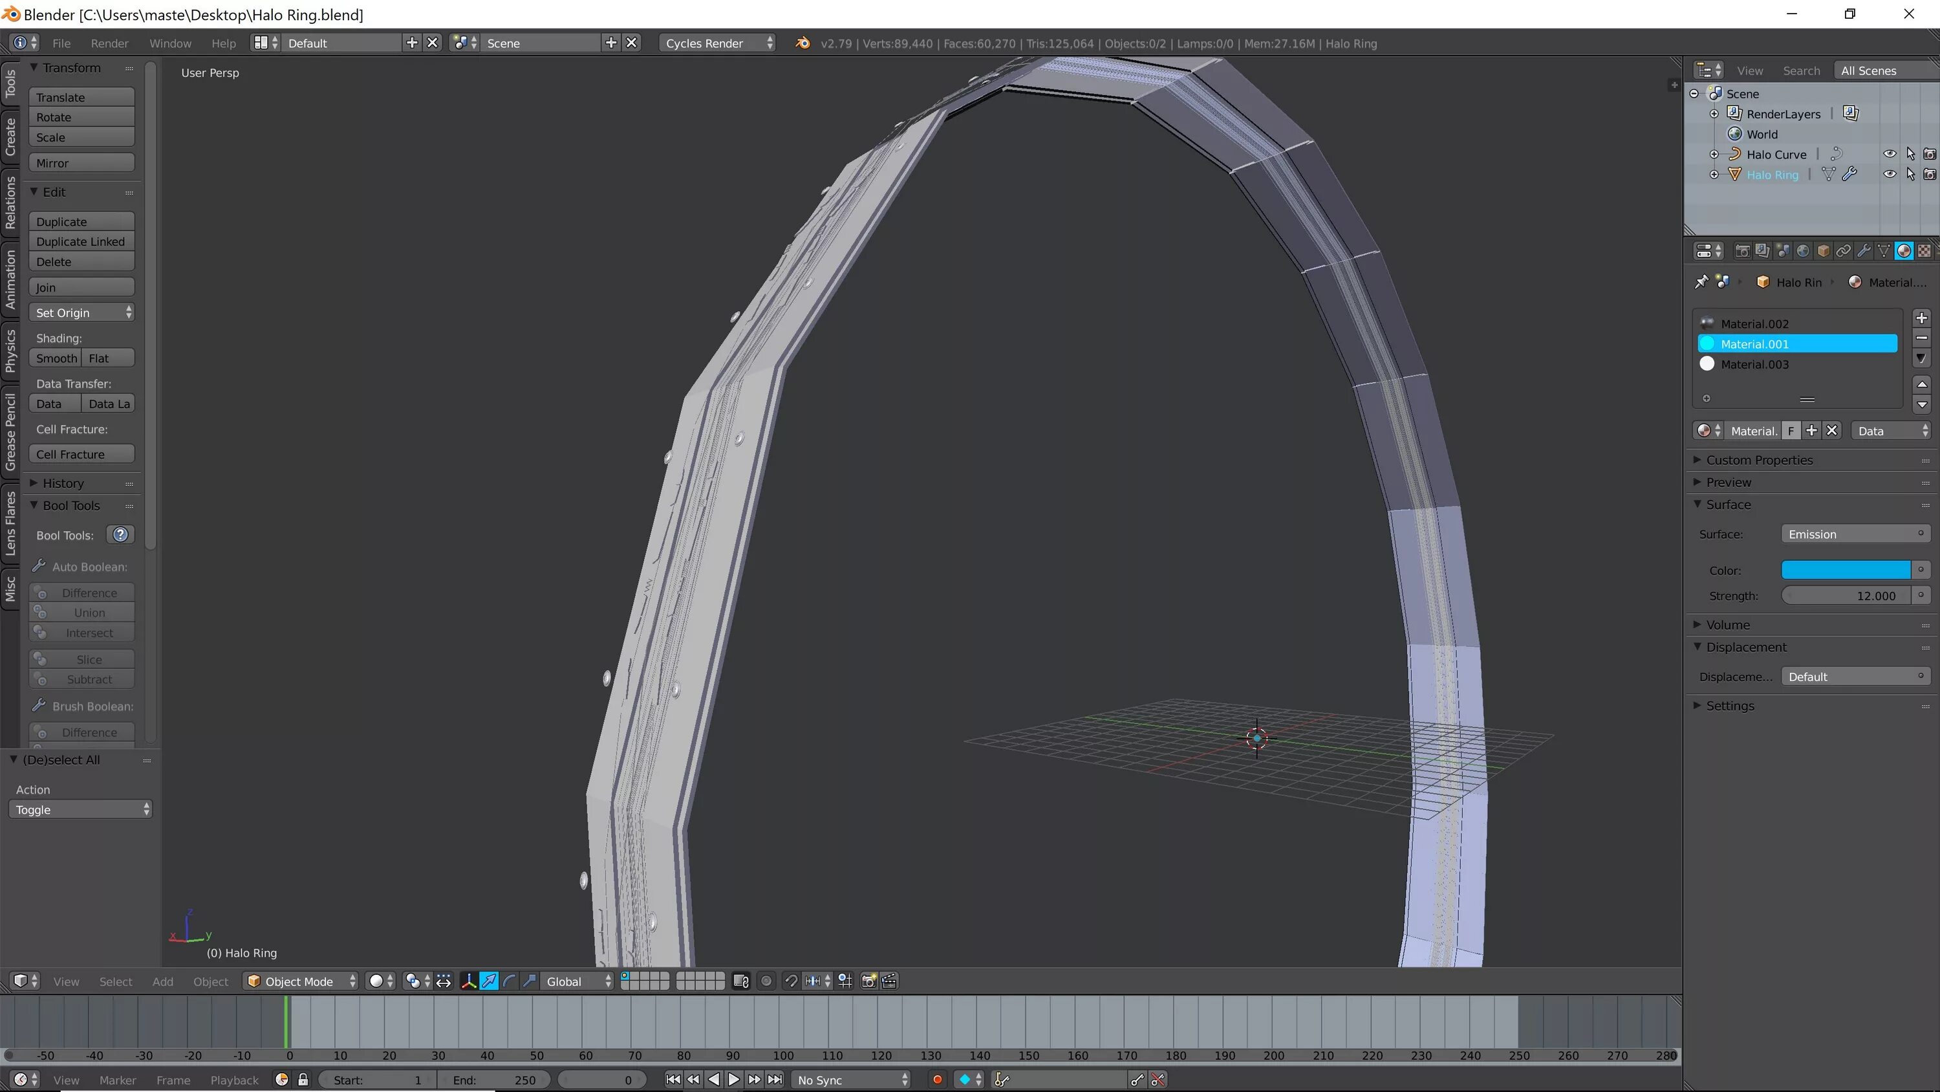
Task: Toggle render camera icon for Halo Ring
Action: (1930, 174)
